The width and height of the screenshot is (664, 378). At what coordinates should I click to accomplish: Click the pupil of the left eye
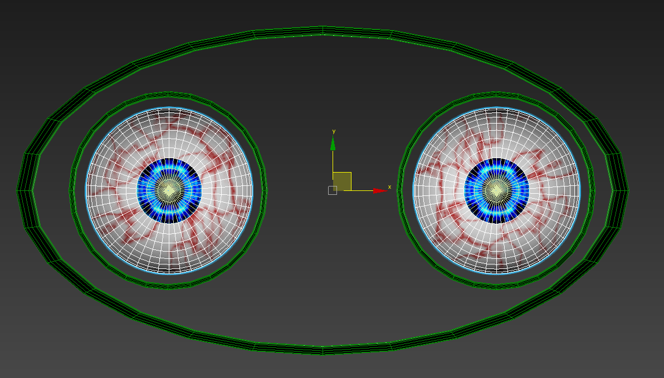coord(167,189)
